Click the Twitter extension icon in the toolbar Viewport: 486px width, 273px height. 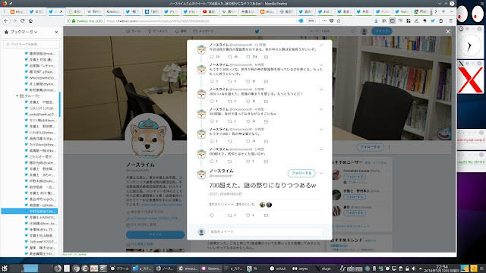(433, 20)
